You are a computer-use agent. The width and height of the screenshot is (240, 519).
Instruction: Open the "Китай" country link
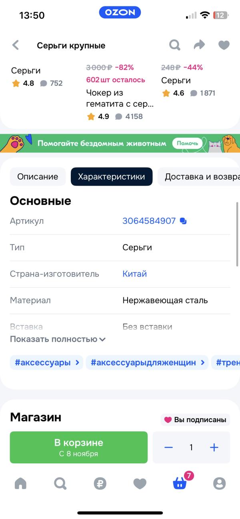tap(134, 274)
